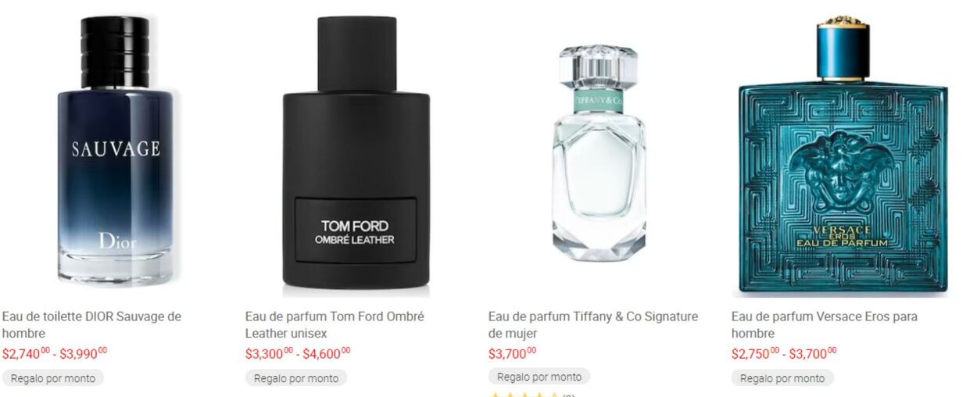
Task: Open the Versace Eros para hombre title link
Action: (x=825, y=325)
